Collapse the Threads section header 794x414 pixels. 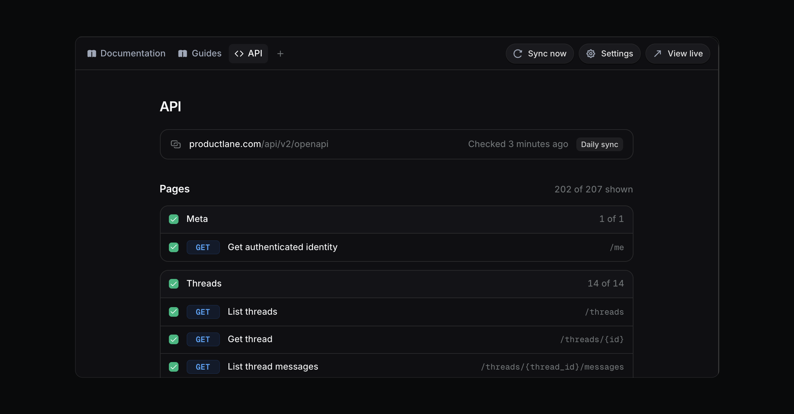[x=396, y=284]
